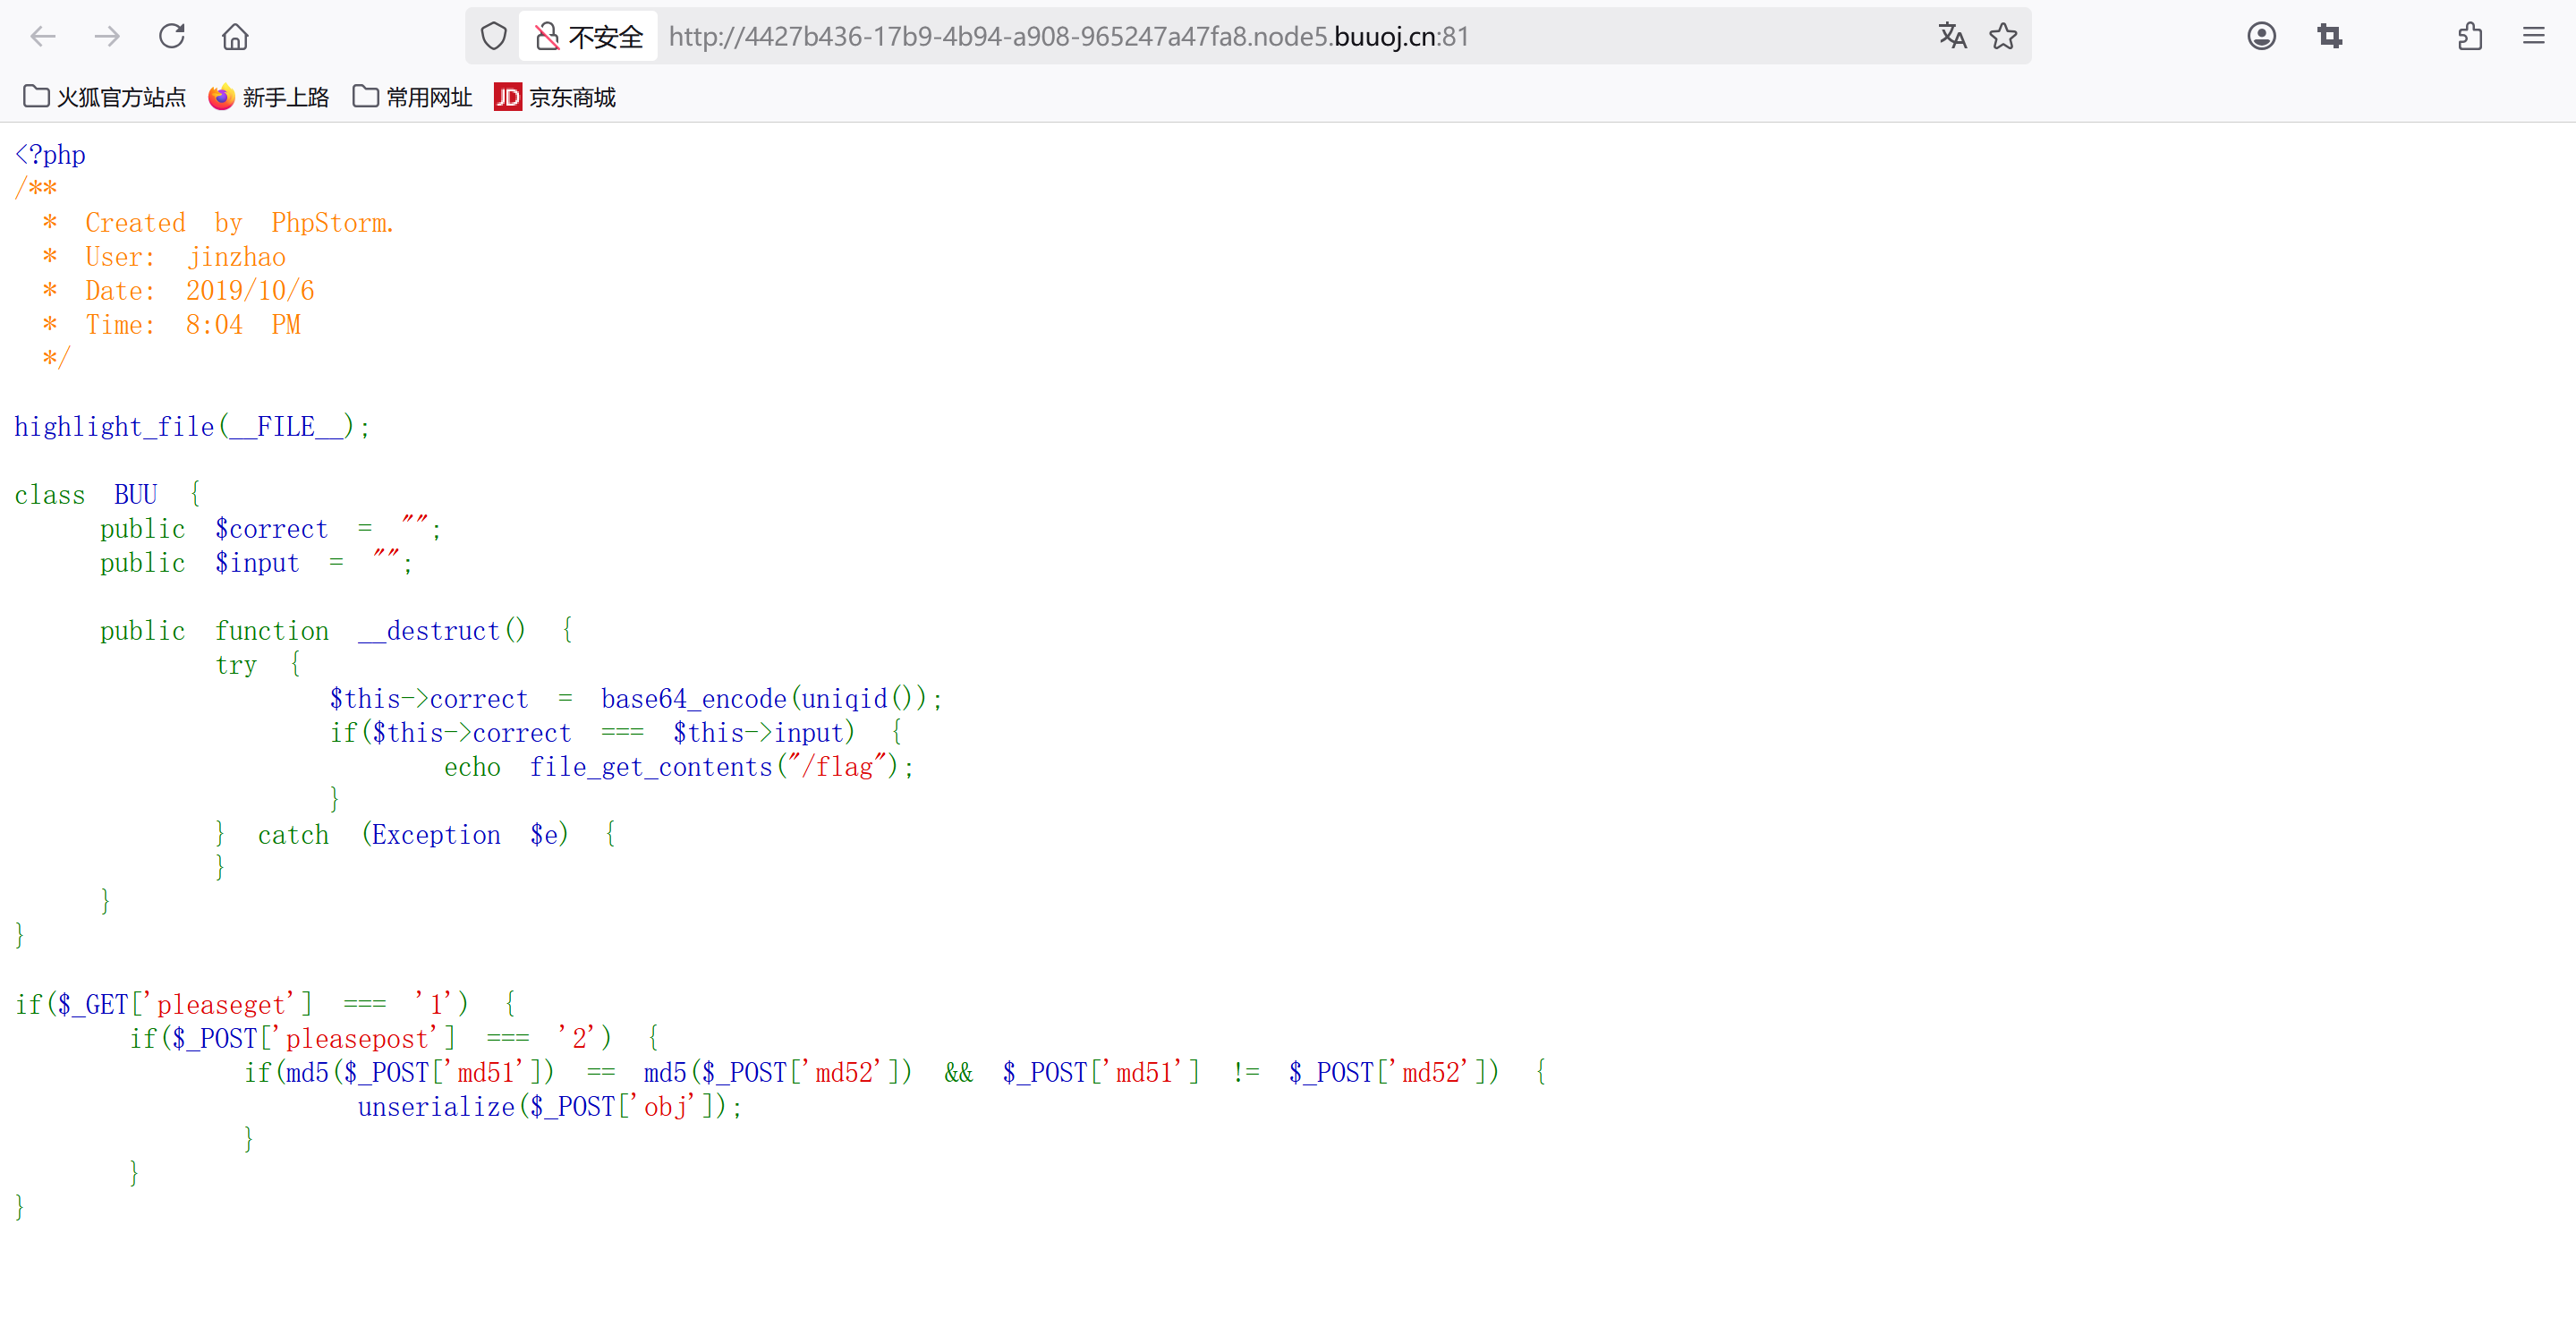Bookmark this page with the star
The image size is (2576, 1318).
pos(2003,37)
